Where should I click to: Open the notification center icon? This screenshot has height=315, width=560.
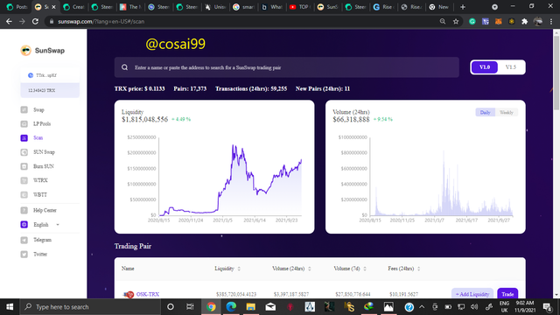[x=547, y=307]
